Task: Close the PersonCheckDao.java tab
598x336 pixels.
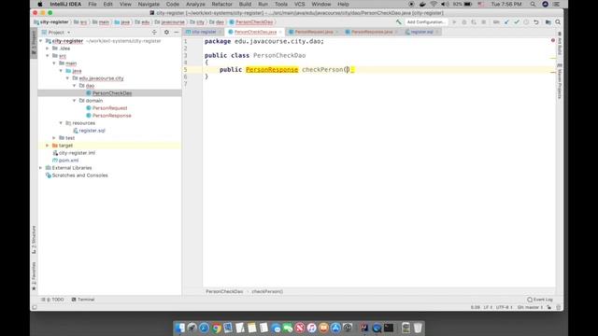Action: pos(280,32)
